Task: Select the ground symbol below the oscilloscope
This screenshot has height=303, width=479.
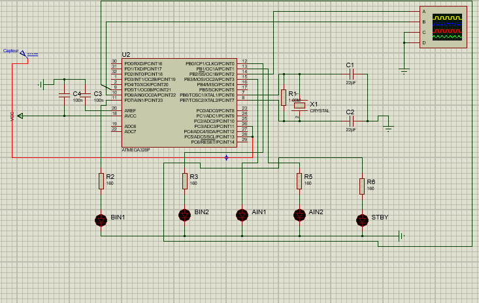Action: coord(404,69)
